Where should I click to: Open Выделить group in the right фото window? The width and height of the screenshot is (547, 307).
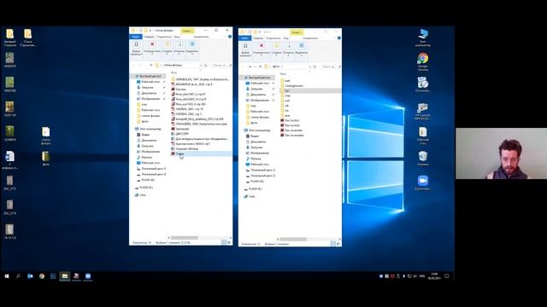(302, 49)
